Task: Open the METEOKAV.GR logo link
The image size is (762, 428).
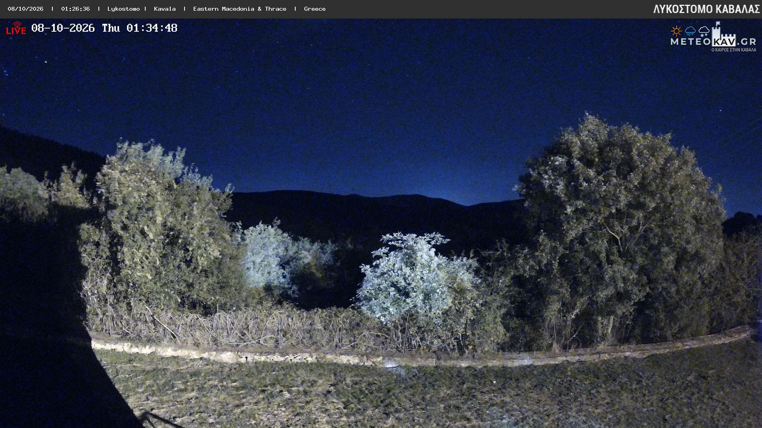Action: tap(713, 37)
